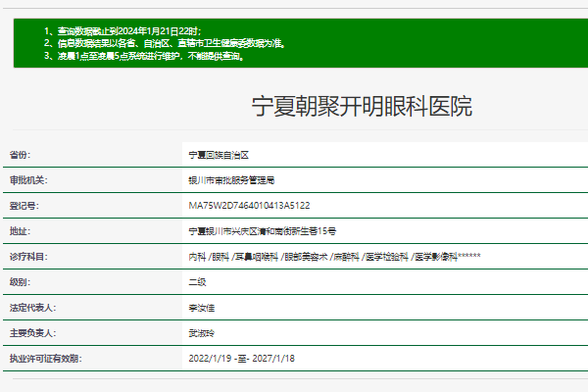This screenshot has height=392, width=588.
Task: Click the 主要负责人 row label
Action: [32, 333]
